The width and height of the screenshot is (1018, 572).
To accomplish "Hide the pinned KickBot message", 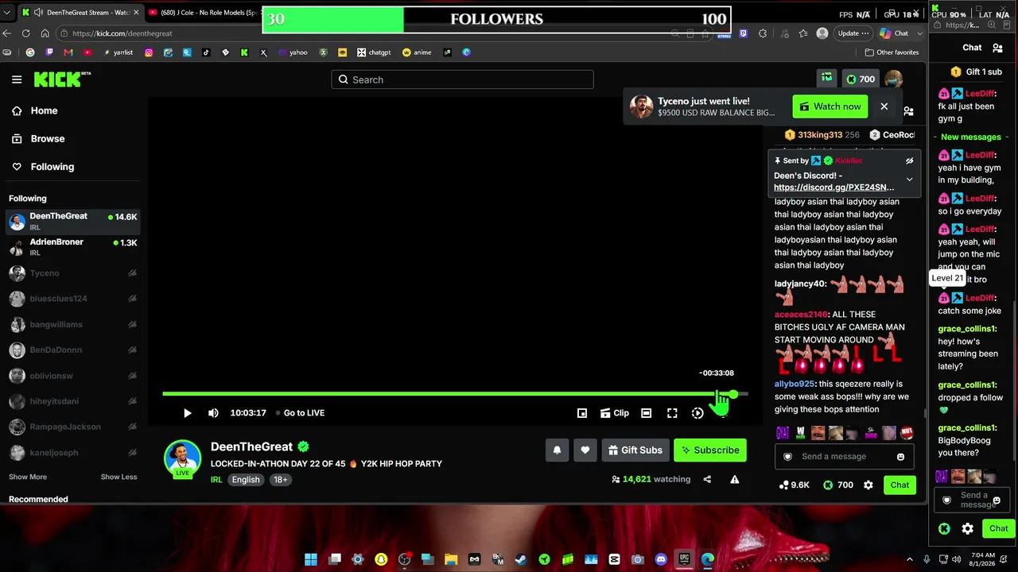I will tap(909, 160).
